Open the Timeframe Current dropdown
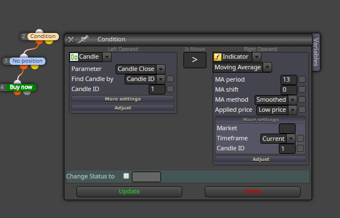This screenshot has height=218, width=340. (x=291, y=139)
